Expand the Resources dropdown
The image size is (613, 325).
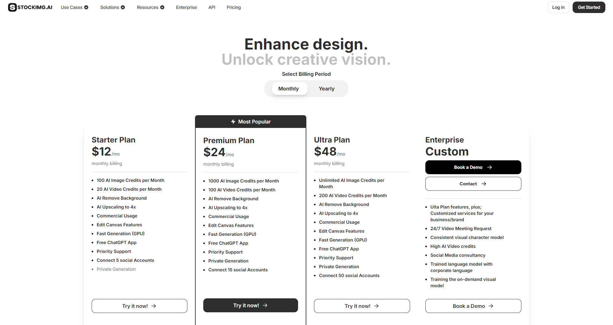click(x=150, y=7)
